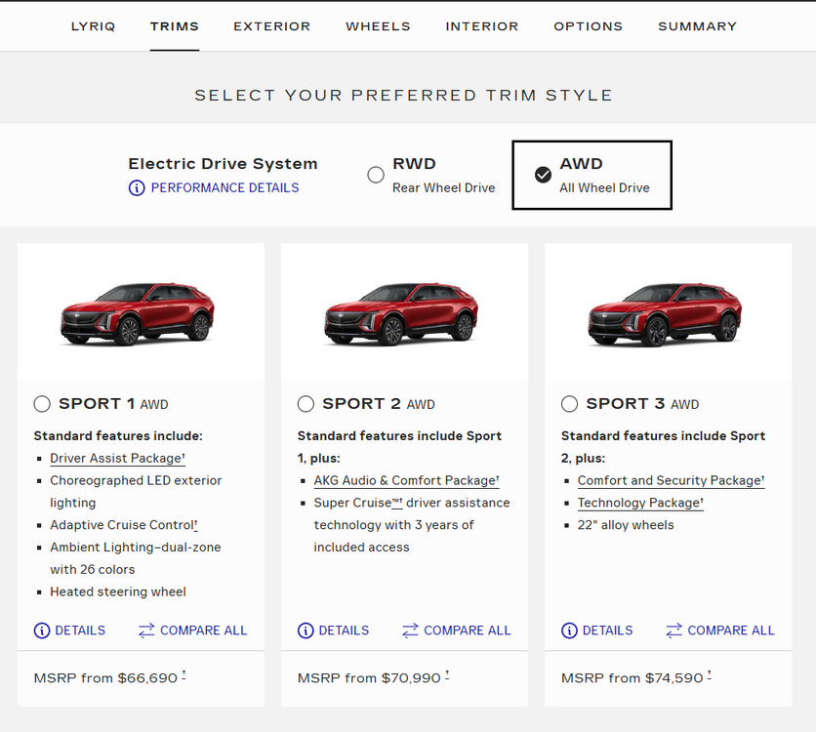Open the Comfort and Security Package link
This screenshot has height=732, width=816.
tap(670, 481)
